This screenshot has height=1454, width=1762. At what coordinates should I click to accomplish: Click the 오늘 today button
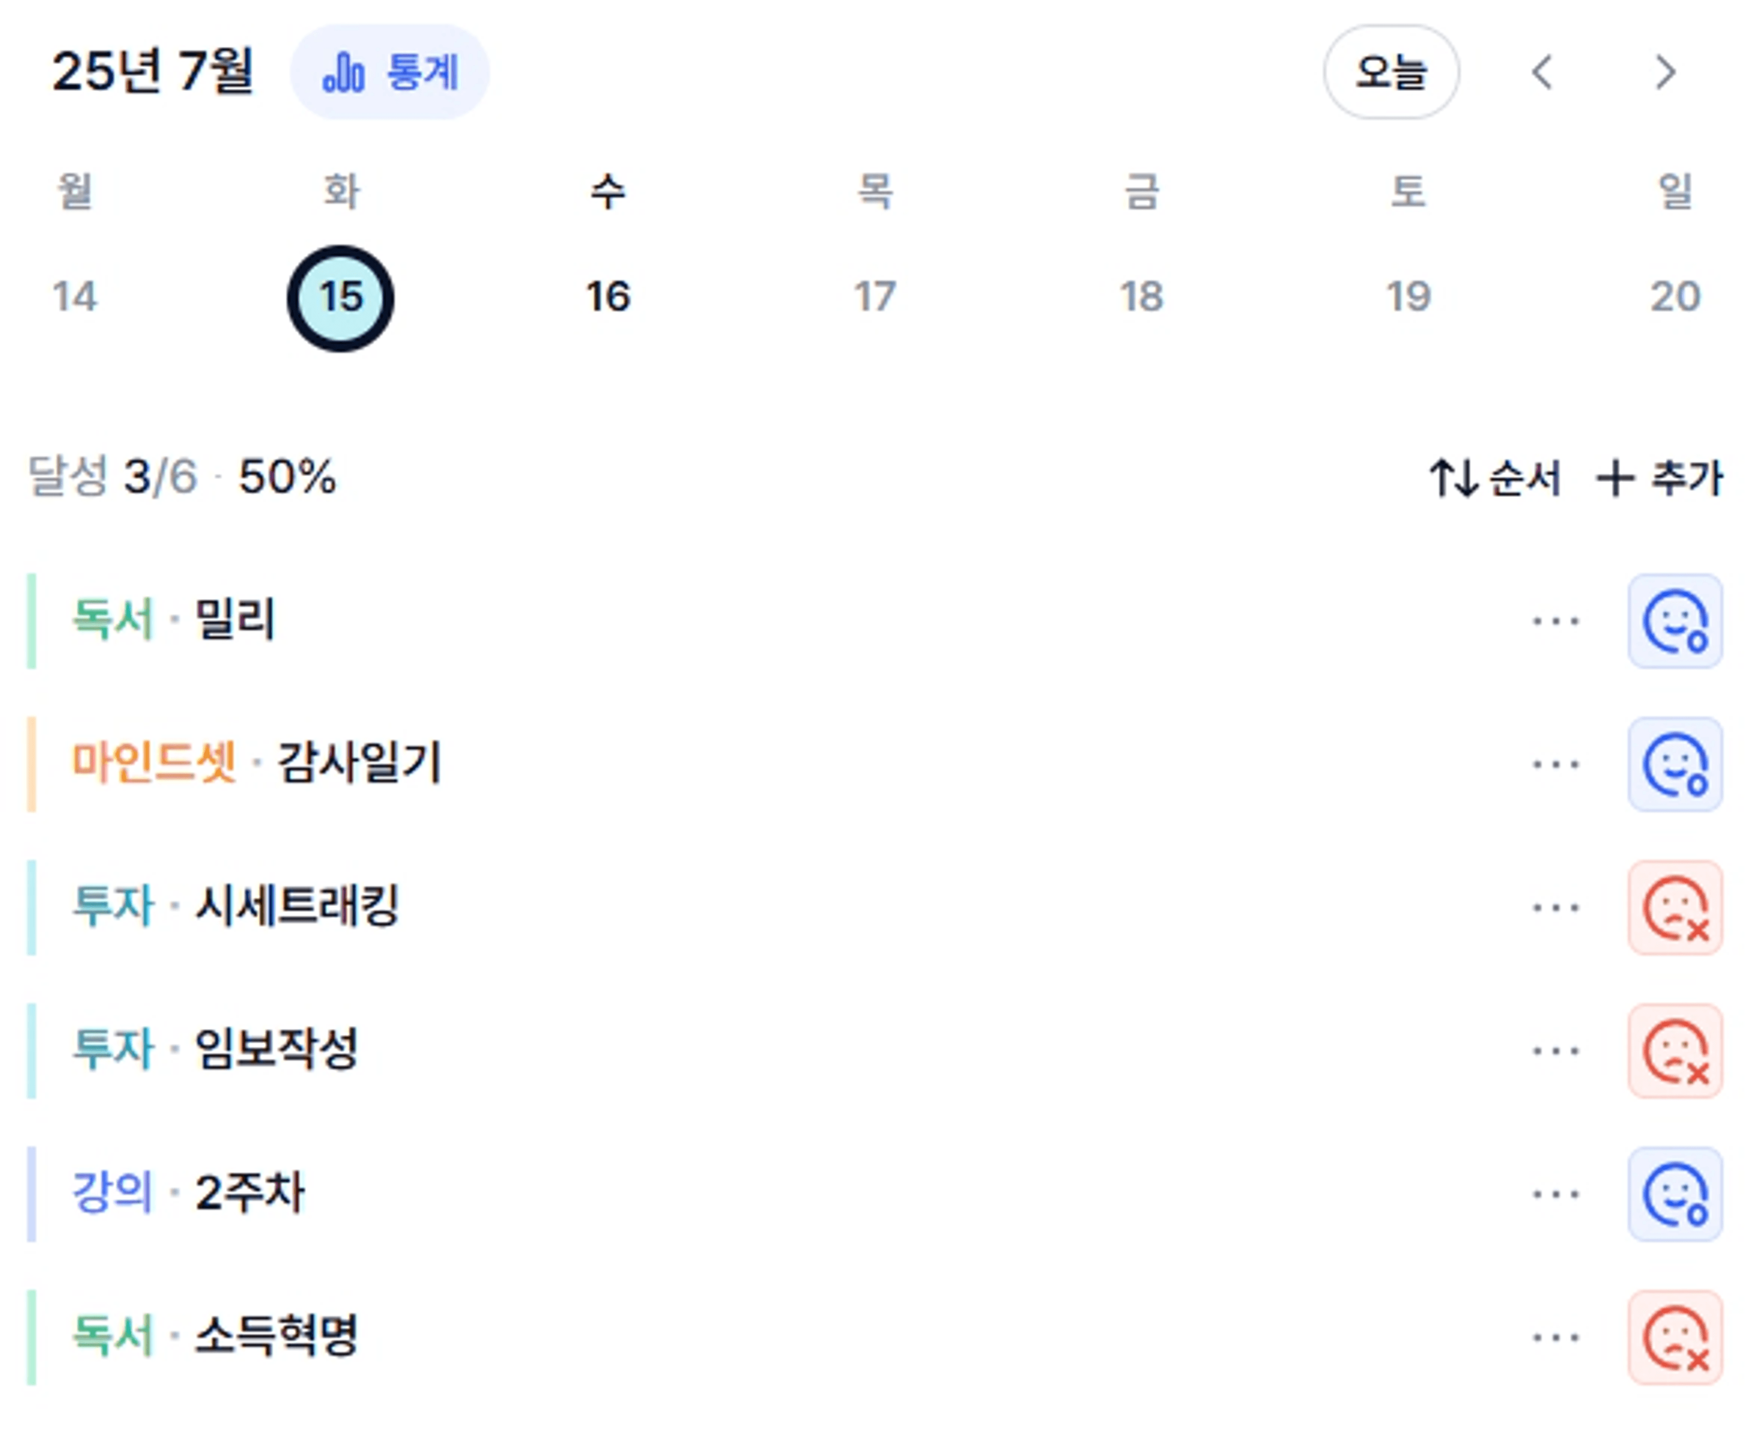[x=1391, y=72]
